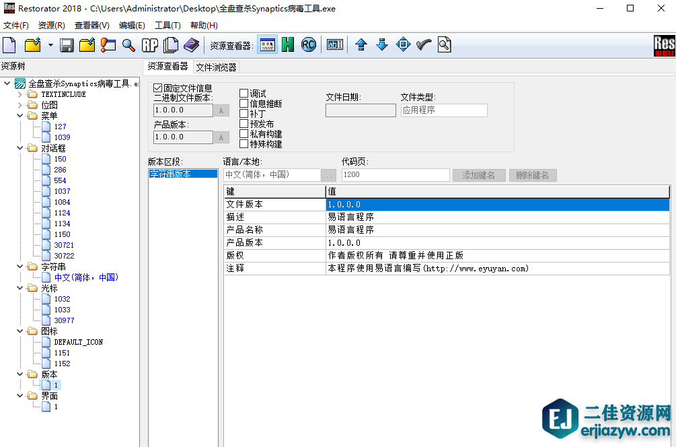
Task: Click the A button next to 产品版本
Action: (221, 137)
